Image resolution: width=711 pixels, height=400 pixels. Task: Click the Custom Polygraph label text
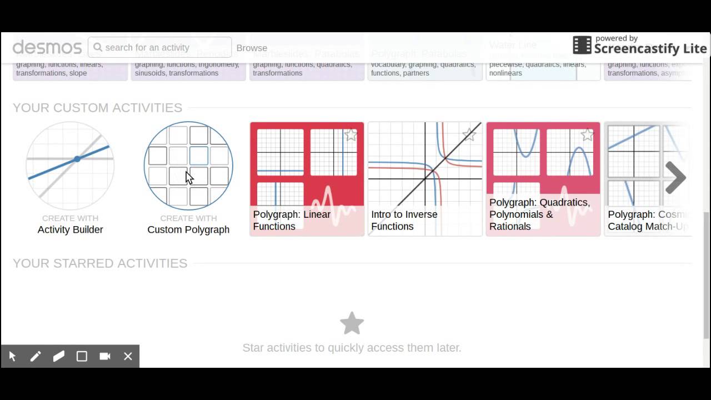coord(188,229)
